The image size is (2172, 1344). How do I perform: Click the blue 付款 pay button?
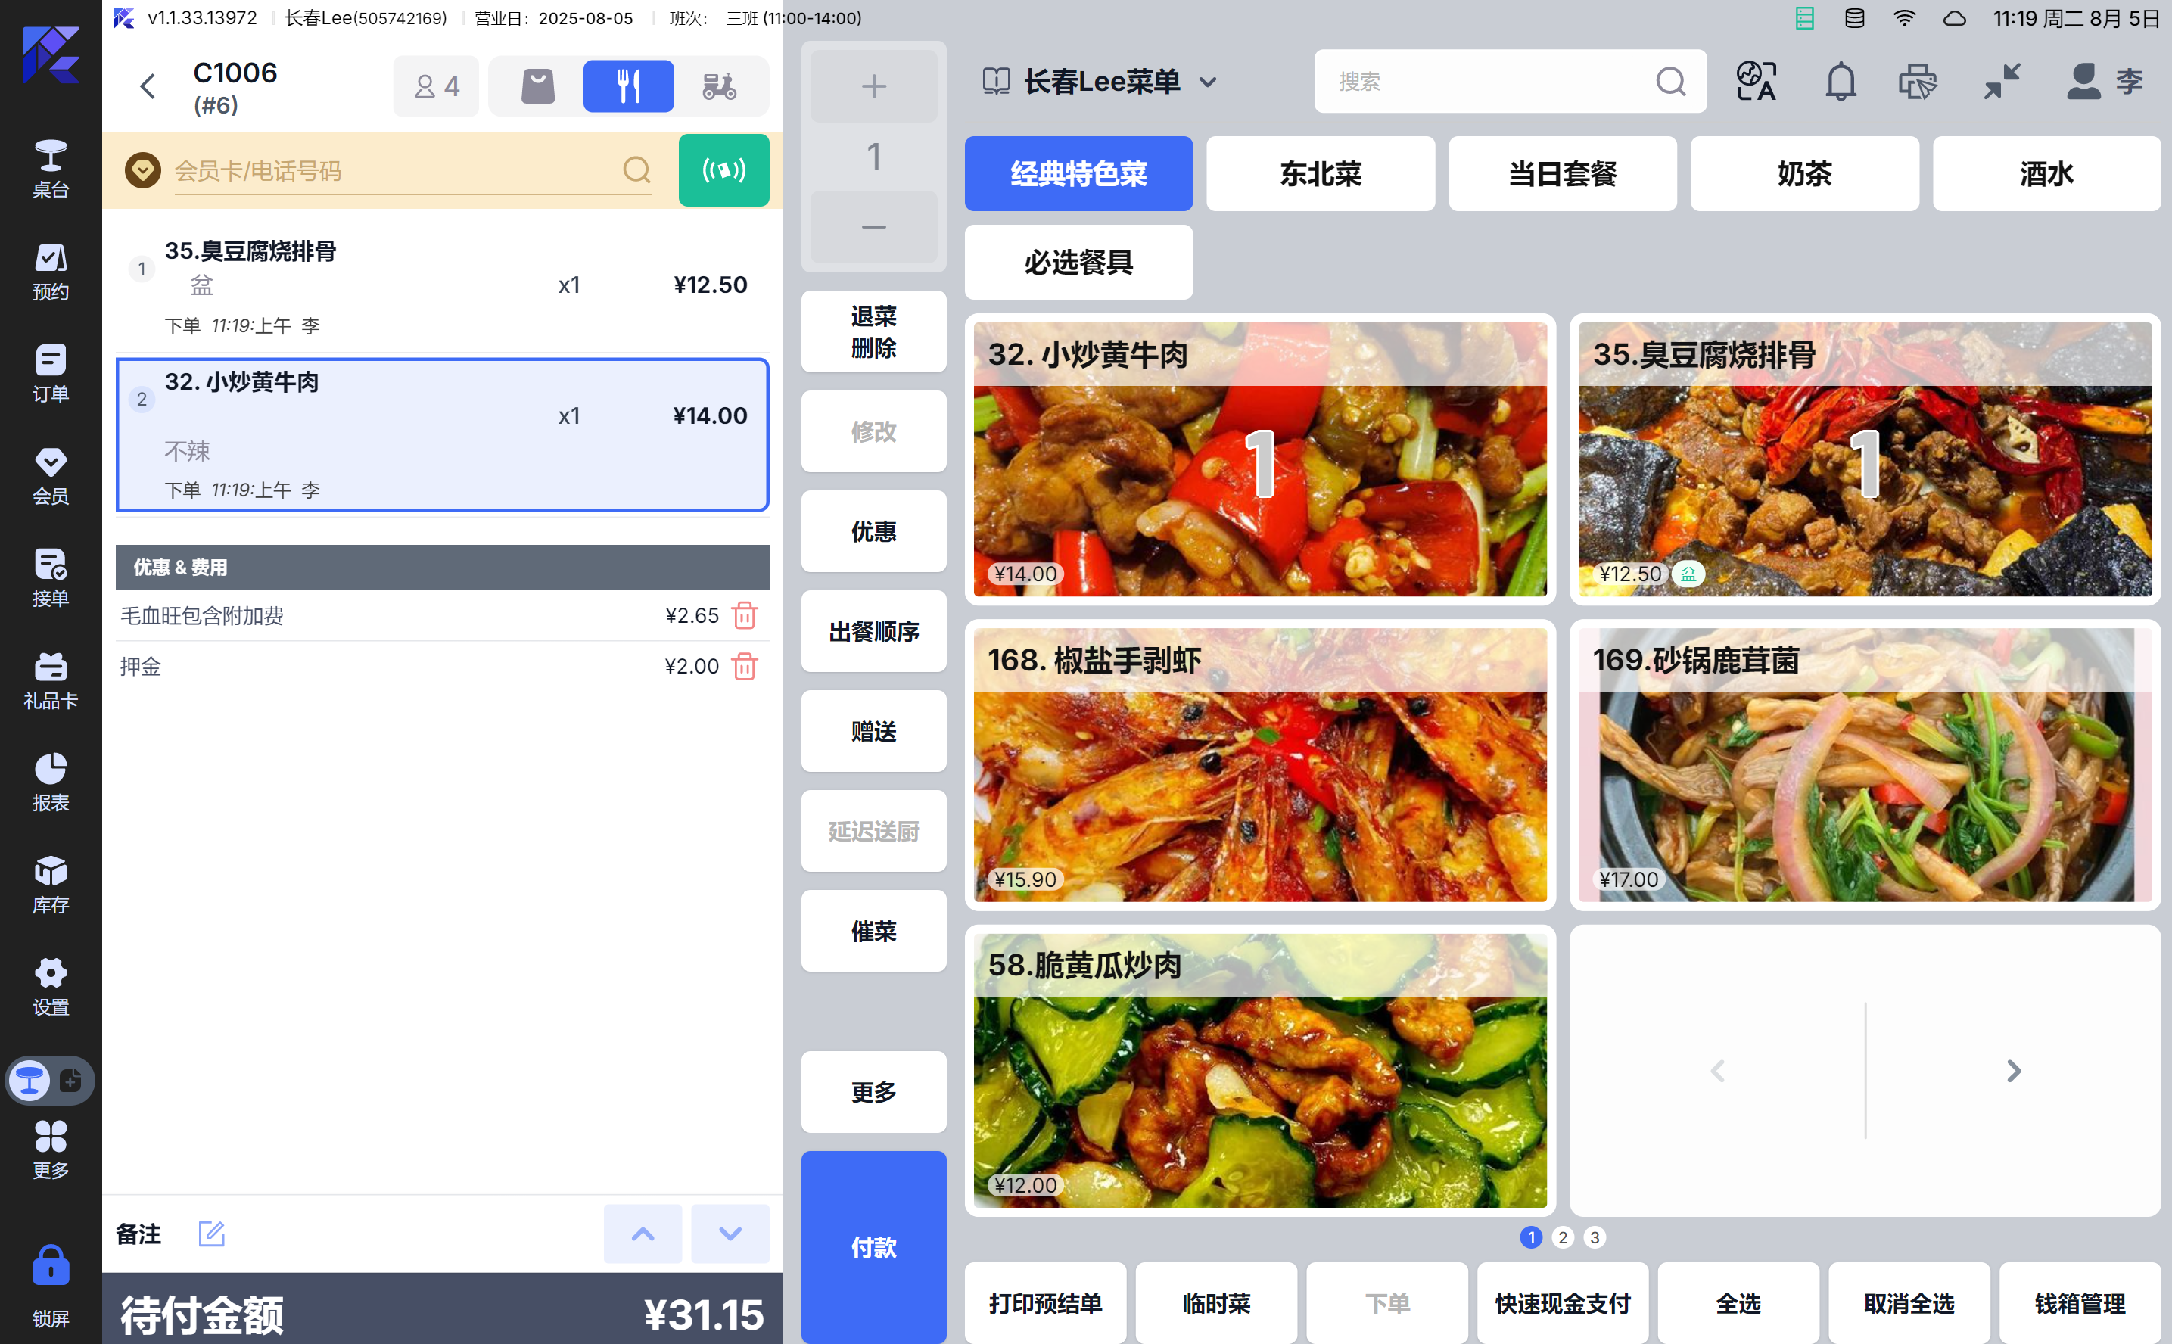pyautogui.click(x=873, y=1247)
